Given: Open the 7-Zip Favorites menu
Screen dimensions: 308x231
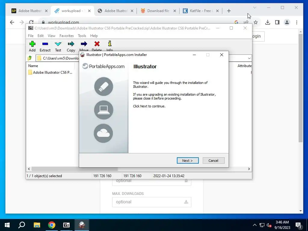Looking at the screenshot, I should pos(66,36).
